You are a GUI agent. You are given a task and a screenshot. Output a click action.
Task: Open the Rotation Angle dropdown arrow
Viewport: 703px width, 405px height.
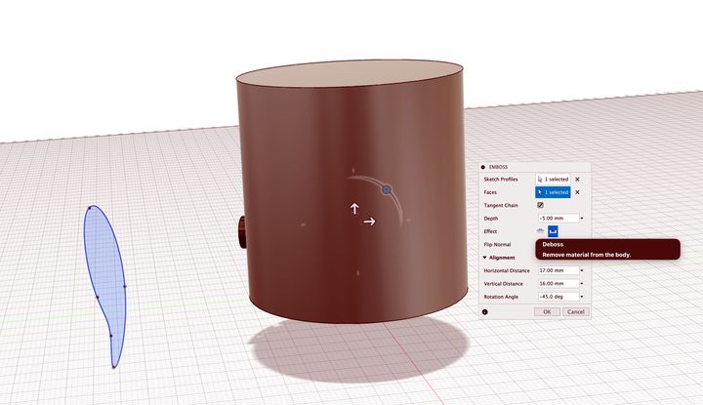(x=582, y=296)
